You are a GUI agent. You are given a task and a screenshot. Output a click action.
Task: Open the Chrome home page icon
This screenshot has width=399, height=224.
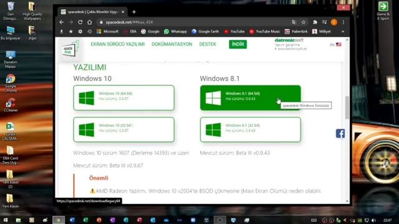tap(90, 22)
